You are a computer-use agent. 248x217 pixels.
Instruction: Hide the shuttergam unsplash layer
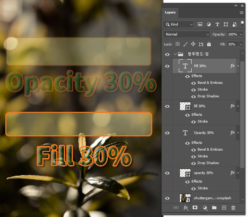[x=167, y=198]
